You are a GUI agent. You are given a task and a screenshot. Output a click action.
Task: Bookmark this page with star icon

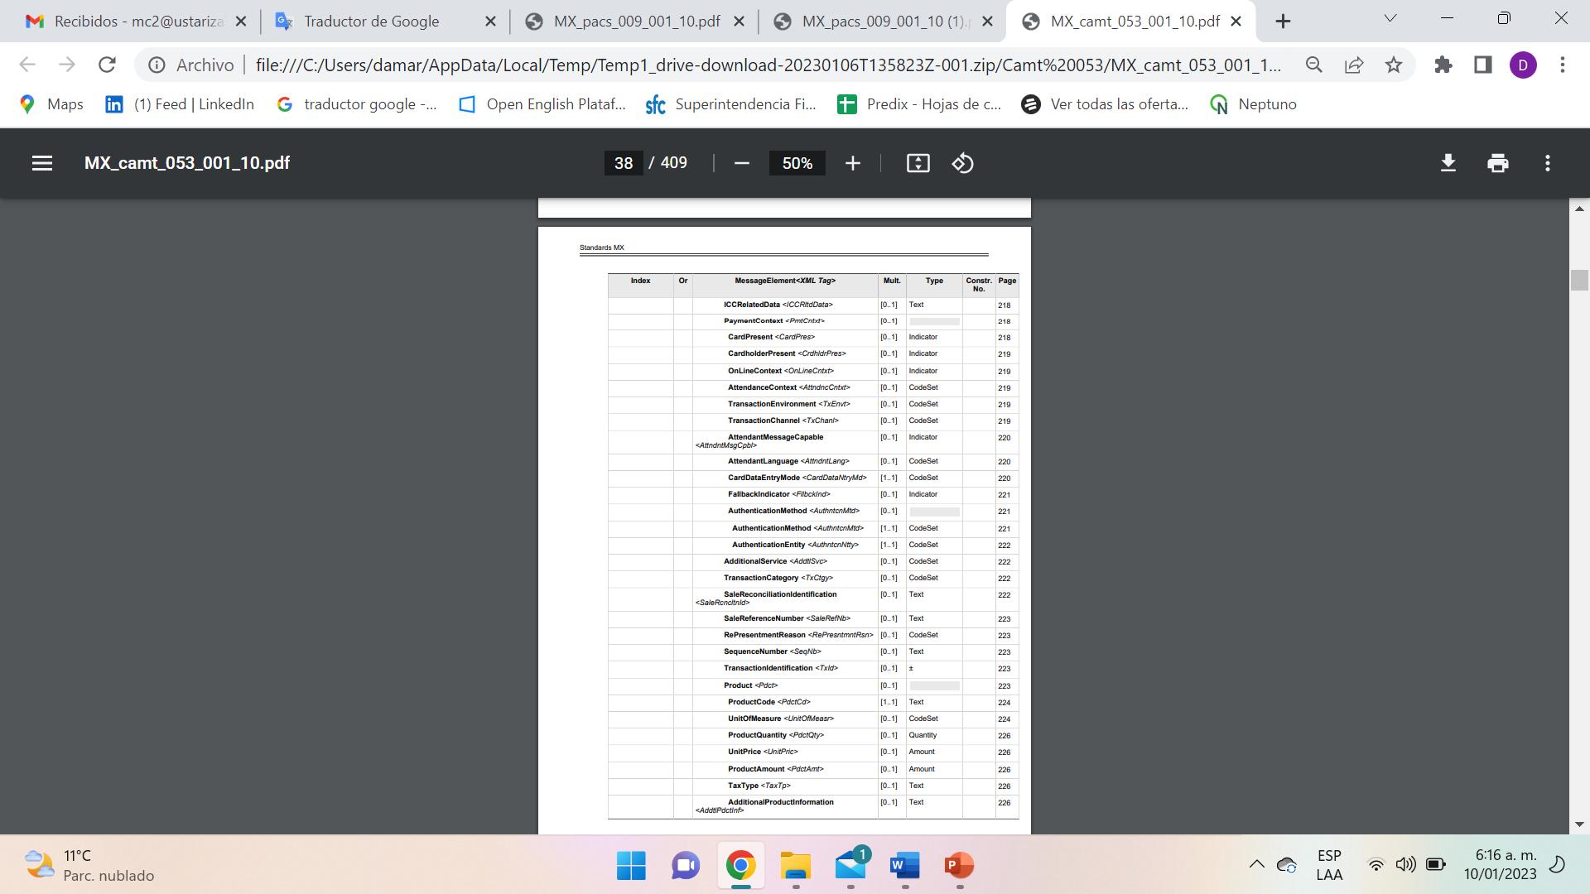[x=1394, y=65]
